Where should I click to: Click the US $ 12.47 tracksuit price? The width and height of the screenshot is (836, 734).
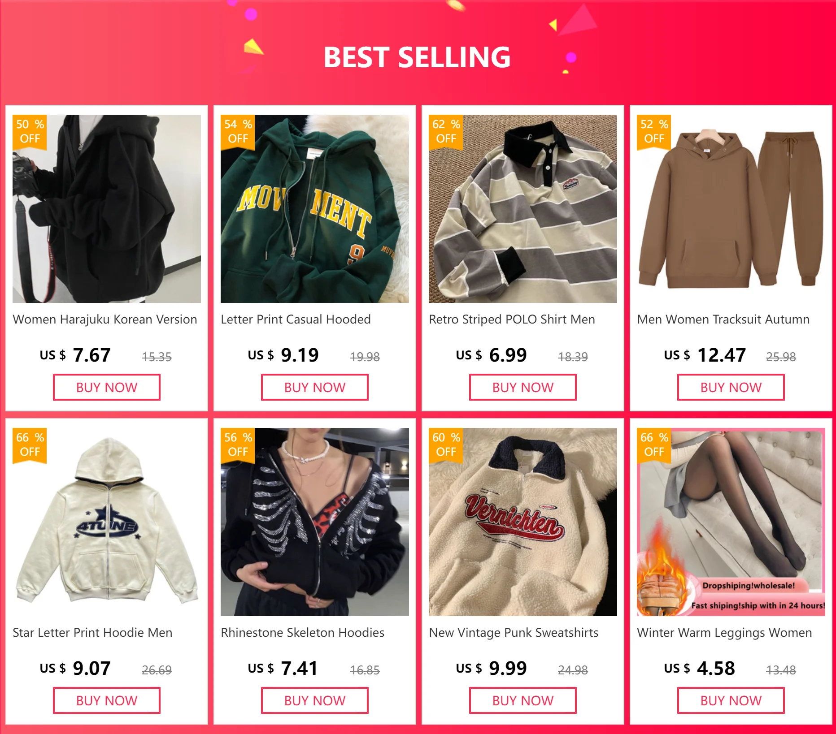point(705,355)
